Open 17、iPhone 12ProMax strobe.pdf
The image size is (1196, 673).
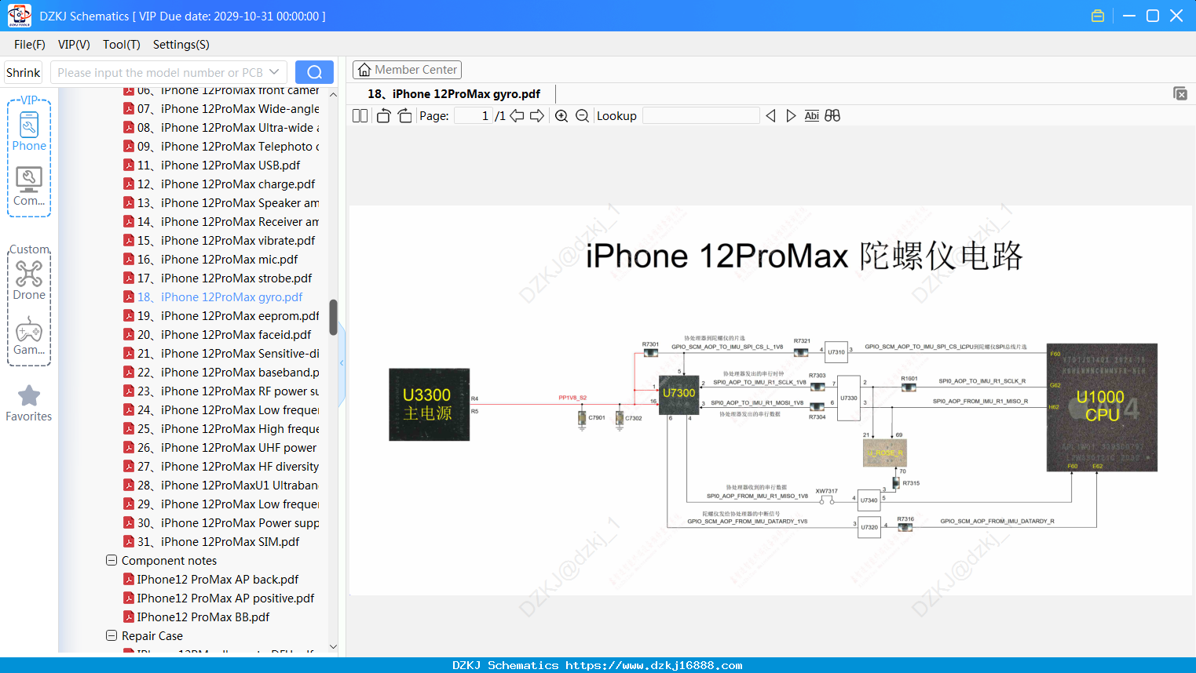pos(218,278)
